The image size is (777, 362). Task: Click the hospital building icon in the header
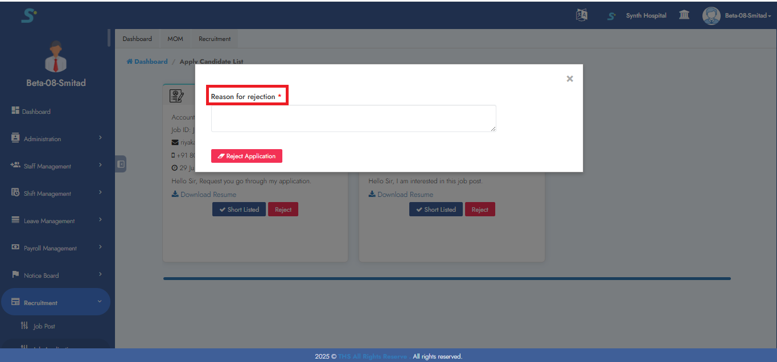[684, 15]
